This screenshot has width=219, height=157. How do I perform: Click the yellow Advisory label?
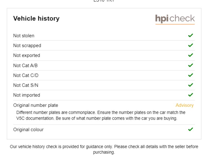click(184, 105)
